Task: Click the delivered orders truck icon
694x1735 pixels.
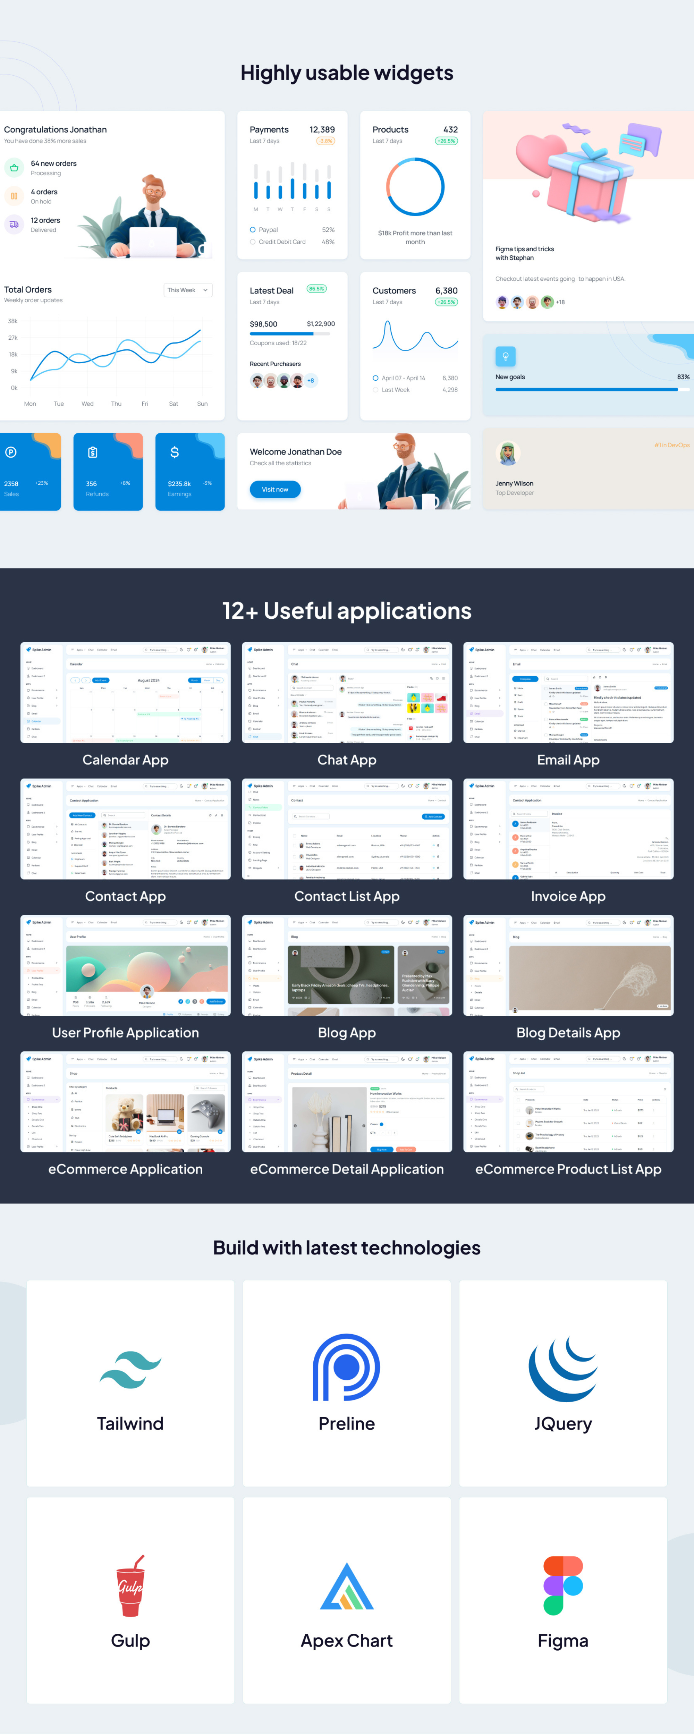Action: 14,223
